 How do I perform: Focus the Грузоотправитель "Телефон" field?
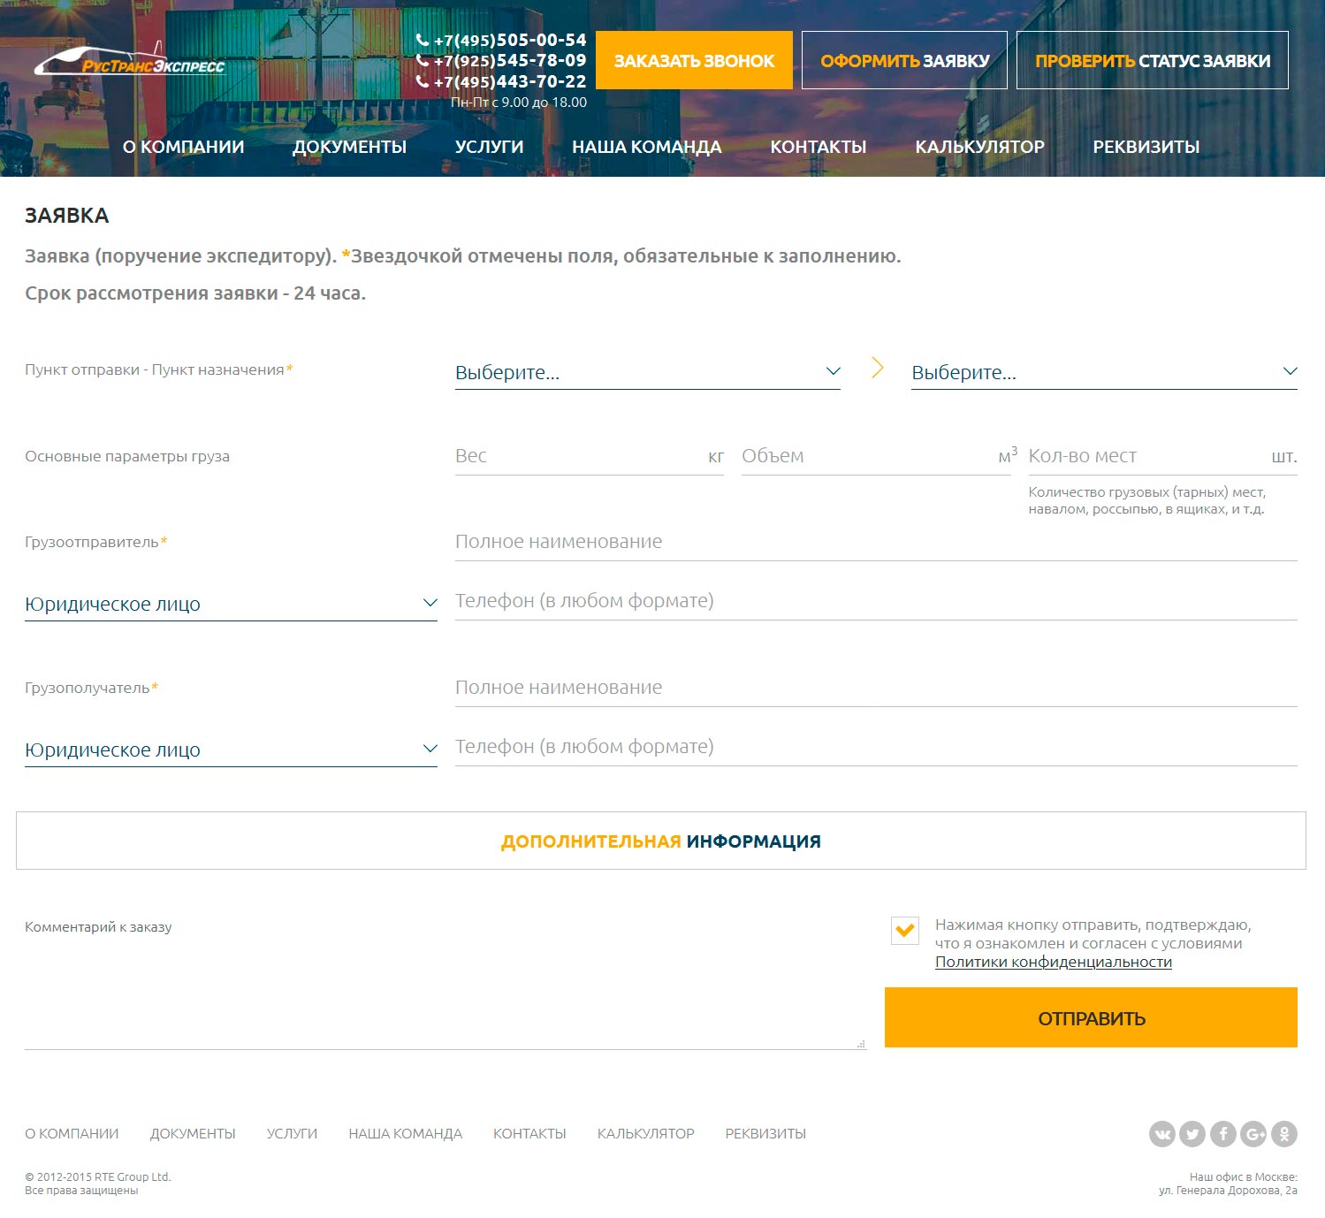tap(876, 601)
